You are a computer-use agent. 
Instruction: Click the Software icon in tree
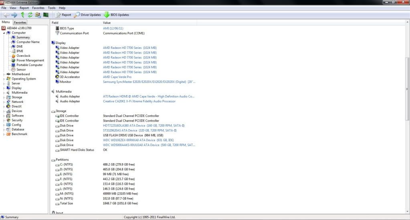pyautogui.click(x=8, y=116)
